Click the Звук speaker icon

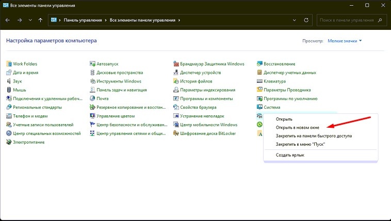pos(9,81)
